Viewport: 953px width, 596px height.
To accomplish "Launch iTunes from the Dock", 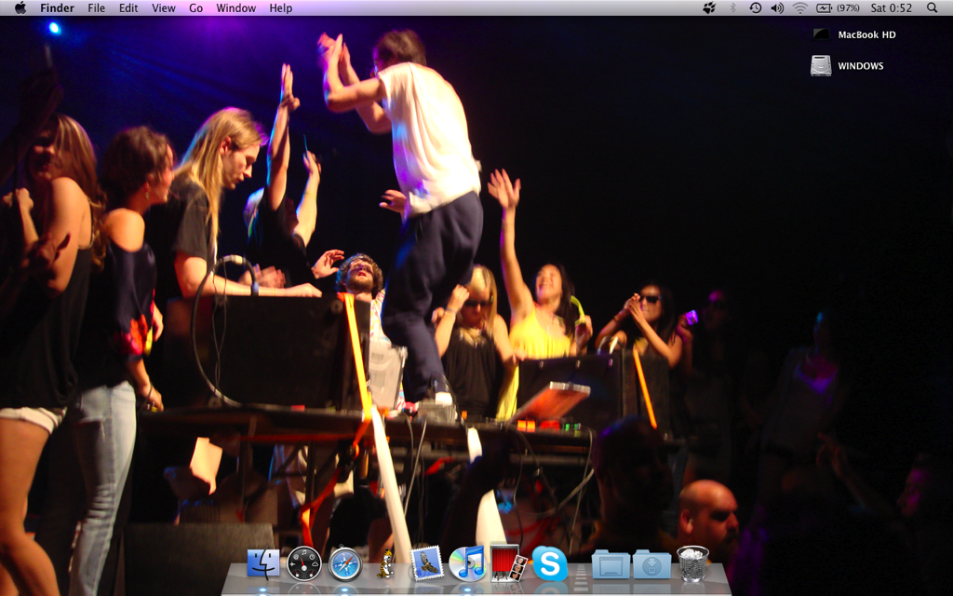I will tap(467, 563).
